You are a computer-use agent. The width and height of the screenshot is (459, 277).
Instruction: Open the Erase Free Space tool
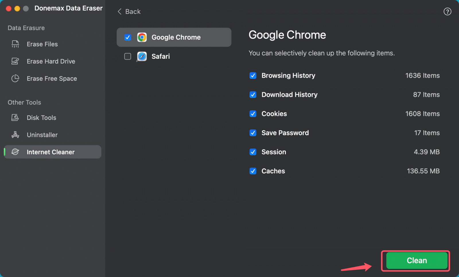(52, 78)
